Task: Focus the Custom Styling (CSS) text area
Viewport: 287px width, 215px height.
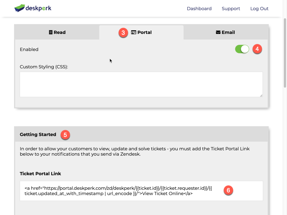Action: point(141,84)
